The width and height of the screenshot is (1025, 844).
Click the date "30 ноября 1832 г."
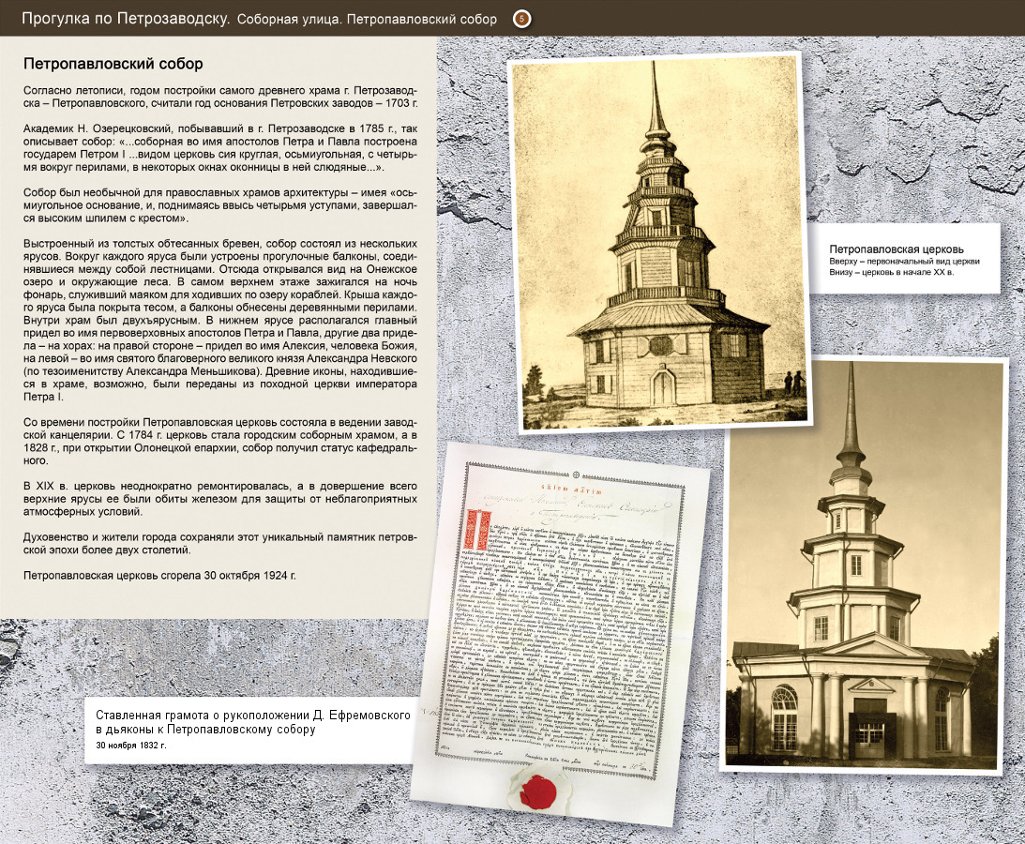tap(130, 746)
